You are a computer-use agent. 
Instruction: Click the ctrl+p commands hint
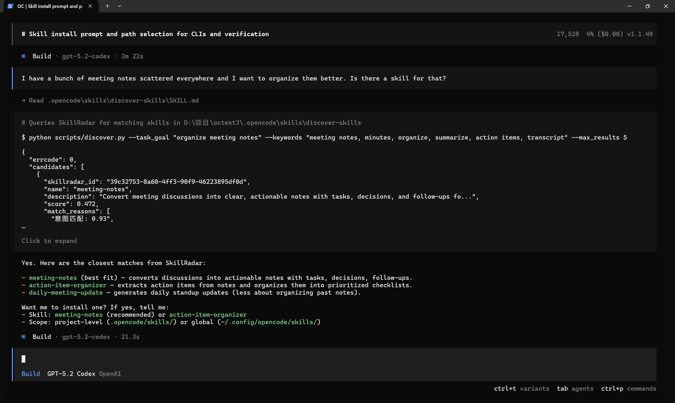coord(628,388)
